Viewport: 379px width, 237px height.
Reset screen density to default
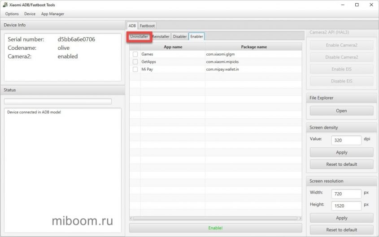(x=341, y=164)
